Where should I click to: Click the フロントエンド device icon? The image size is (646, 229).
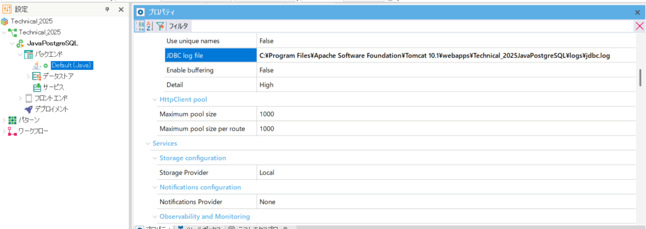tap(28, 98)
